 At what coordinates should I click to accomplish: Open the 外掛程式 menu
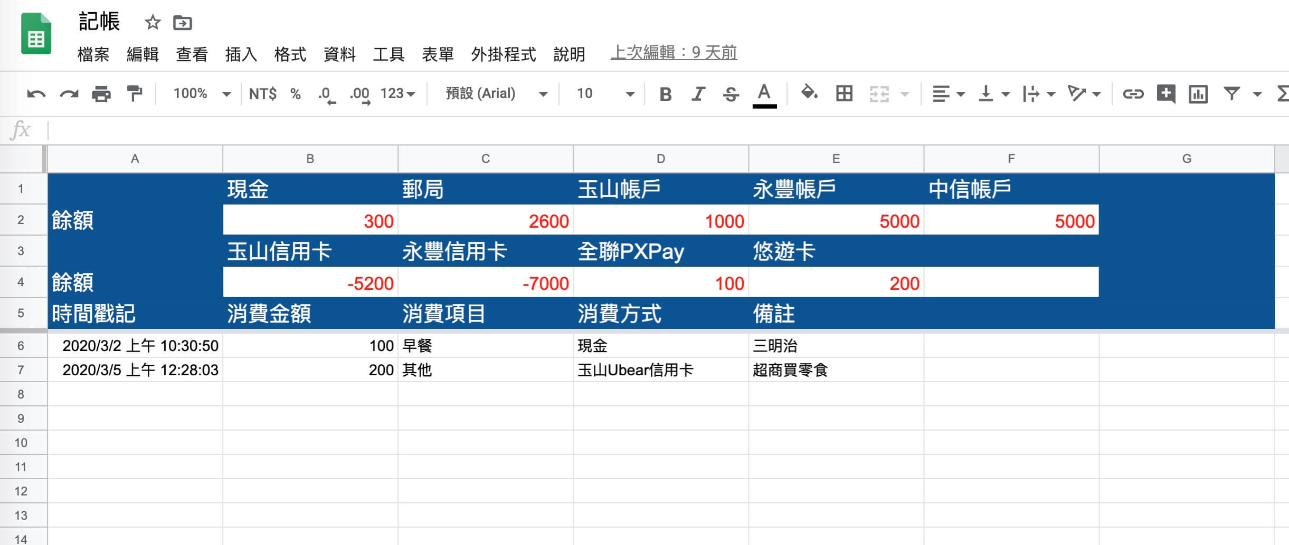504,54
